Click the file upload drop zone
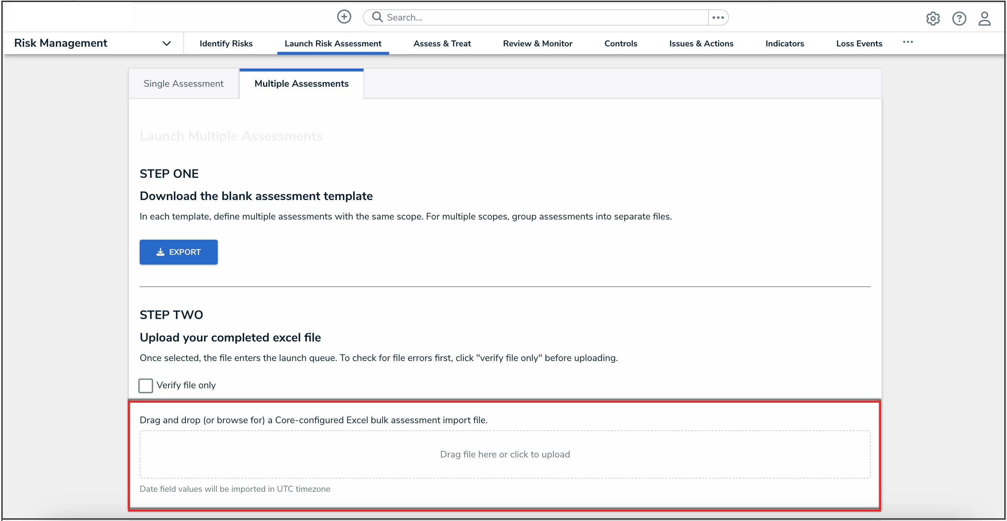1007x521 pixels. click(505, 454)
